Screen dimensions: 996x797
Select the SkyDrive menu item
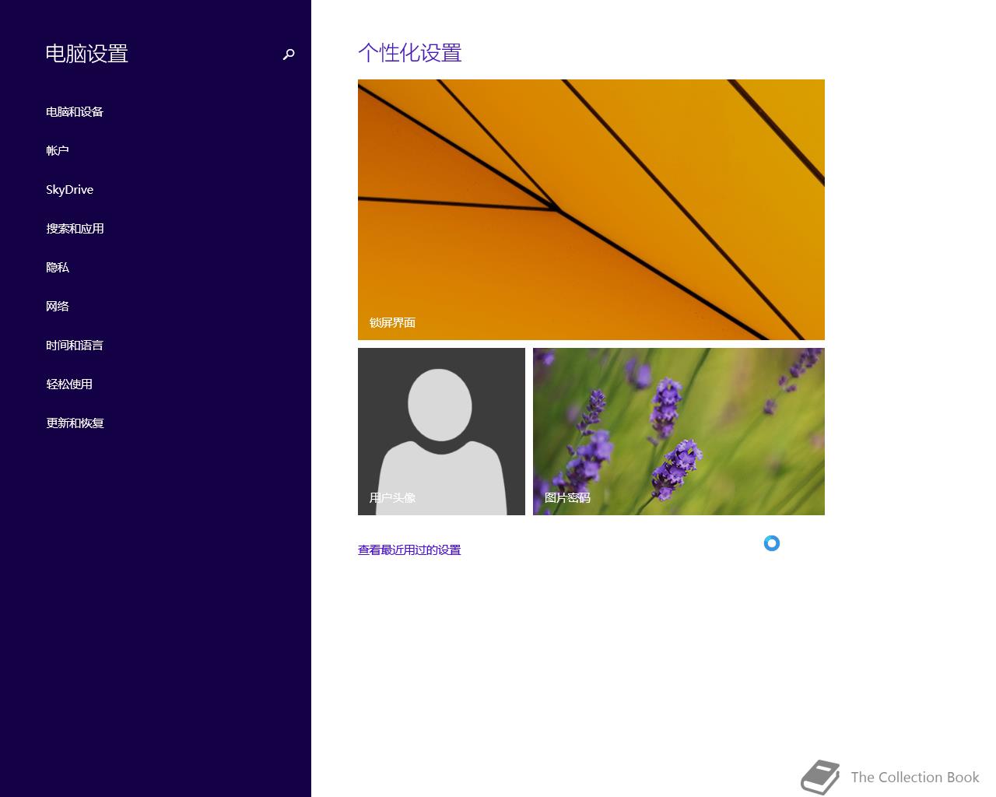tap(70, 190)
